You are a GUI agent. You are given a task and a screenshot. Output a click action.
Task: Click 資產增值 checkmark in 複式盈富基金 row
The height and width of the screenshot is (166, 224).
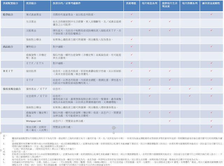[132, 14]
